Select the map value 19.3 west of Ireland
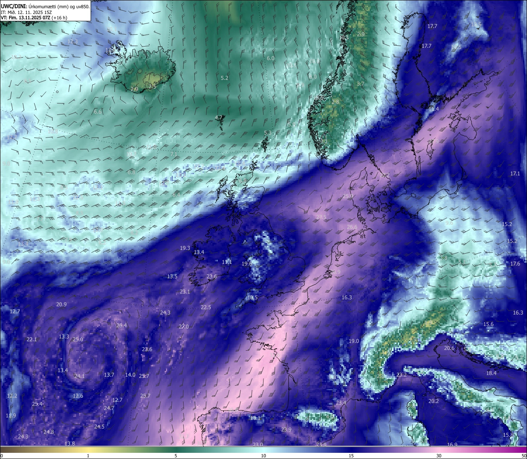Viewport: 527px width, 459px height. (185, 248)
